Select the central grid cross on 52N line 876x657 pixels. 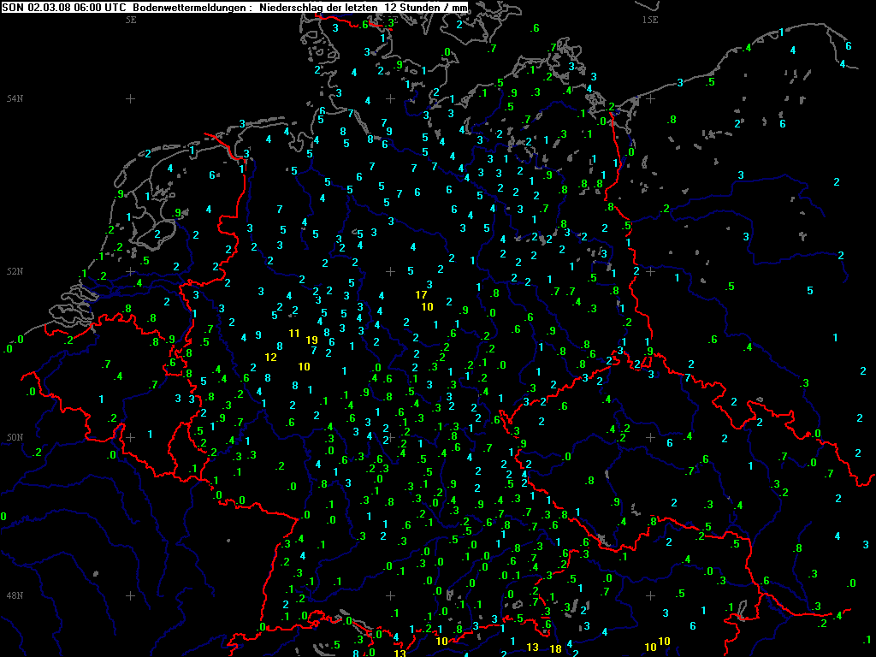(390, 271)
